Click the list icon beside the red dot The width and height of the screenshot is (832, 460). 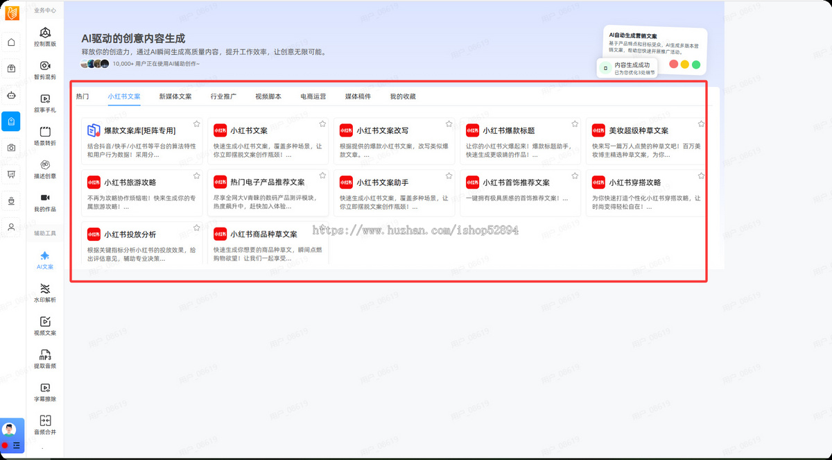[16, 445]
